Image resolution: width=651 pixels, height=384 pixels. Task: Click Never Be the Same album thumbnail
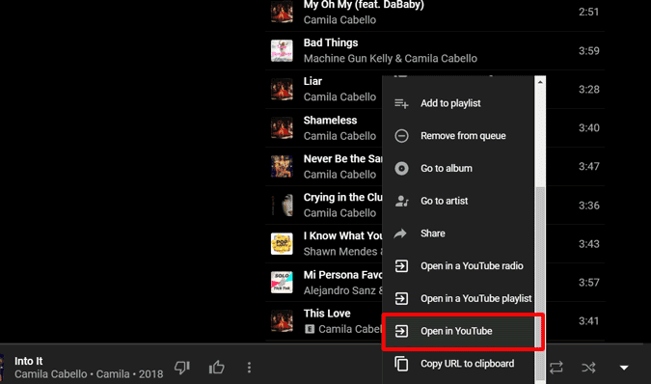coord(282,167)
